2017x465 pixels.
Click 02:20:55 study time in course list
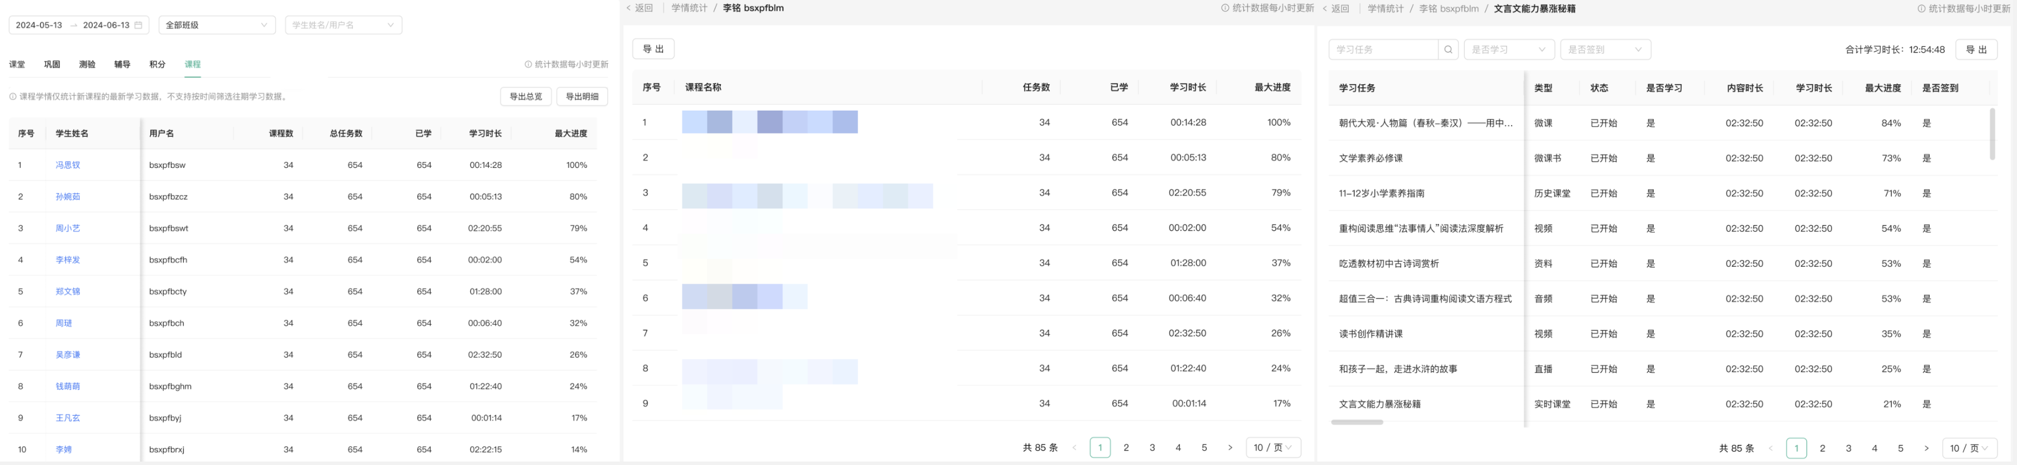(1187, 192)
